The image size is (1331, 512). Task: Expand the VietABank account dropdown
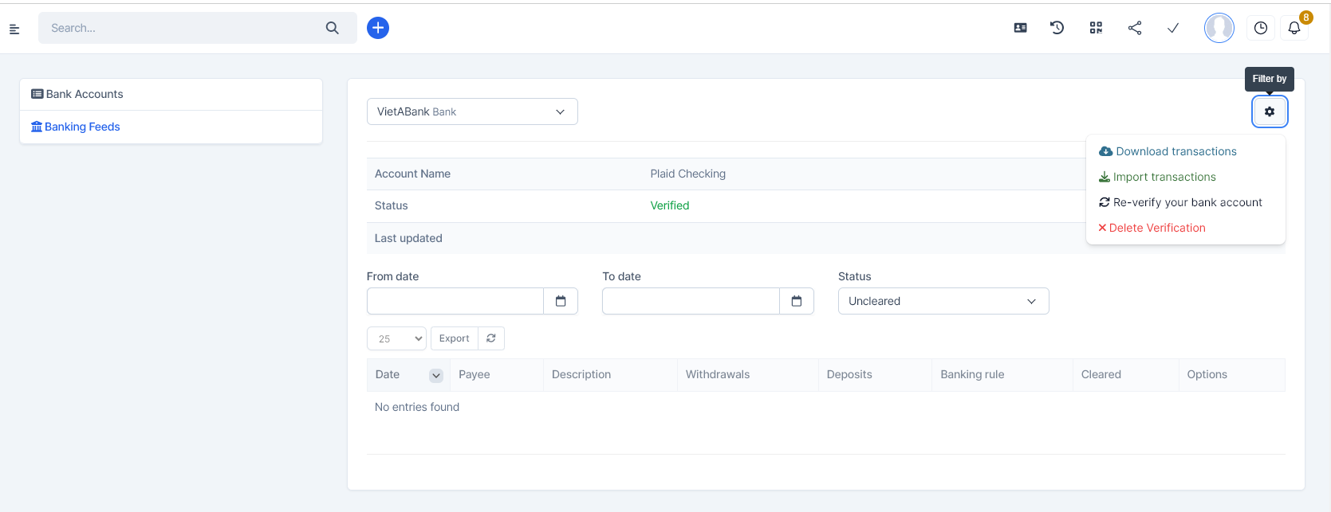click(472, 111)
